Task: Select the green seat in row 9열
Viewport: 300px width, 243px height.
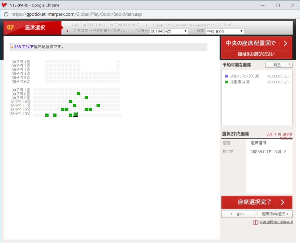Action: pos(86,97)
